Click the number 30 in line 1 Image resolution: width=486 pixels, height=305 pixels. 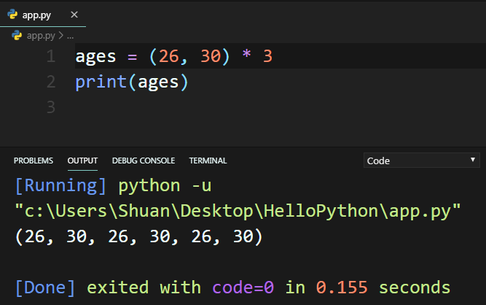point(211,56)
